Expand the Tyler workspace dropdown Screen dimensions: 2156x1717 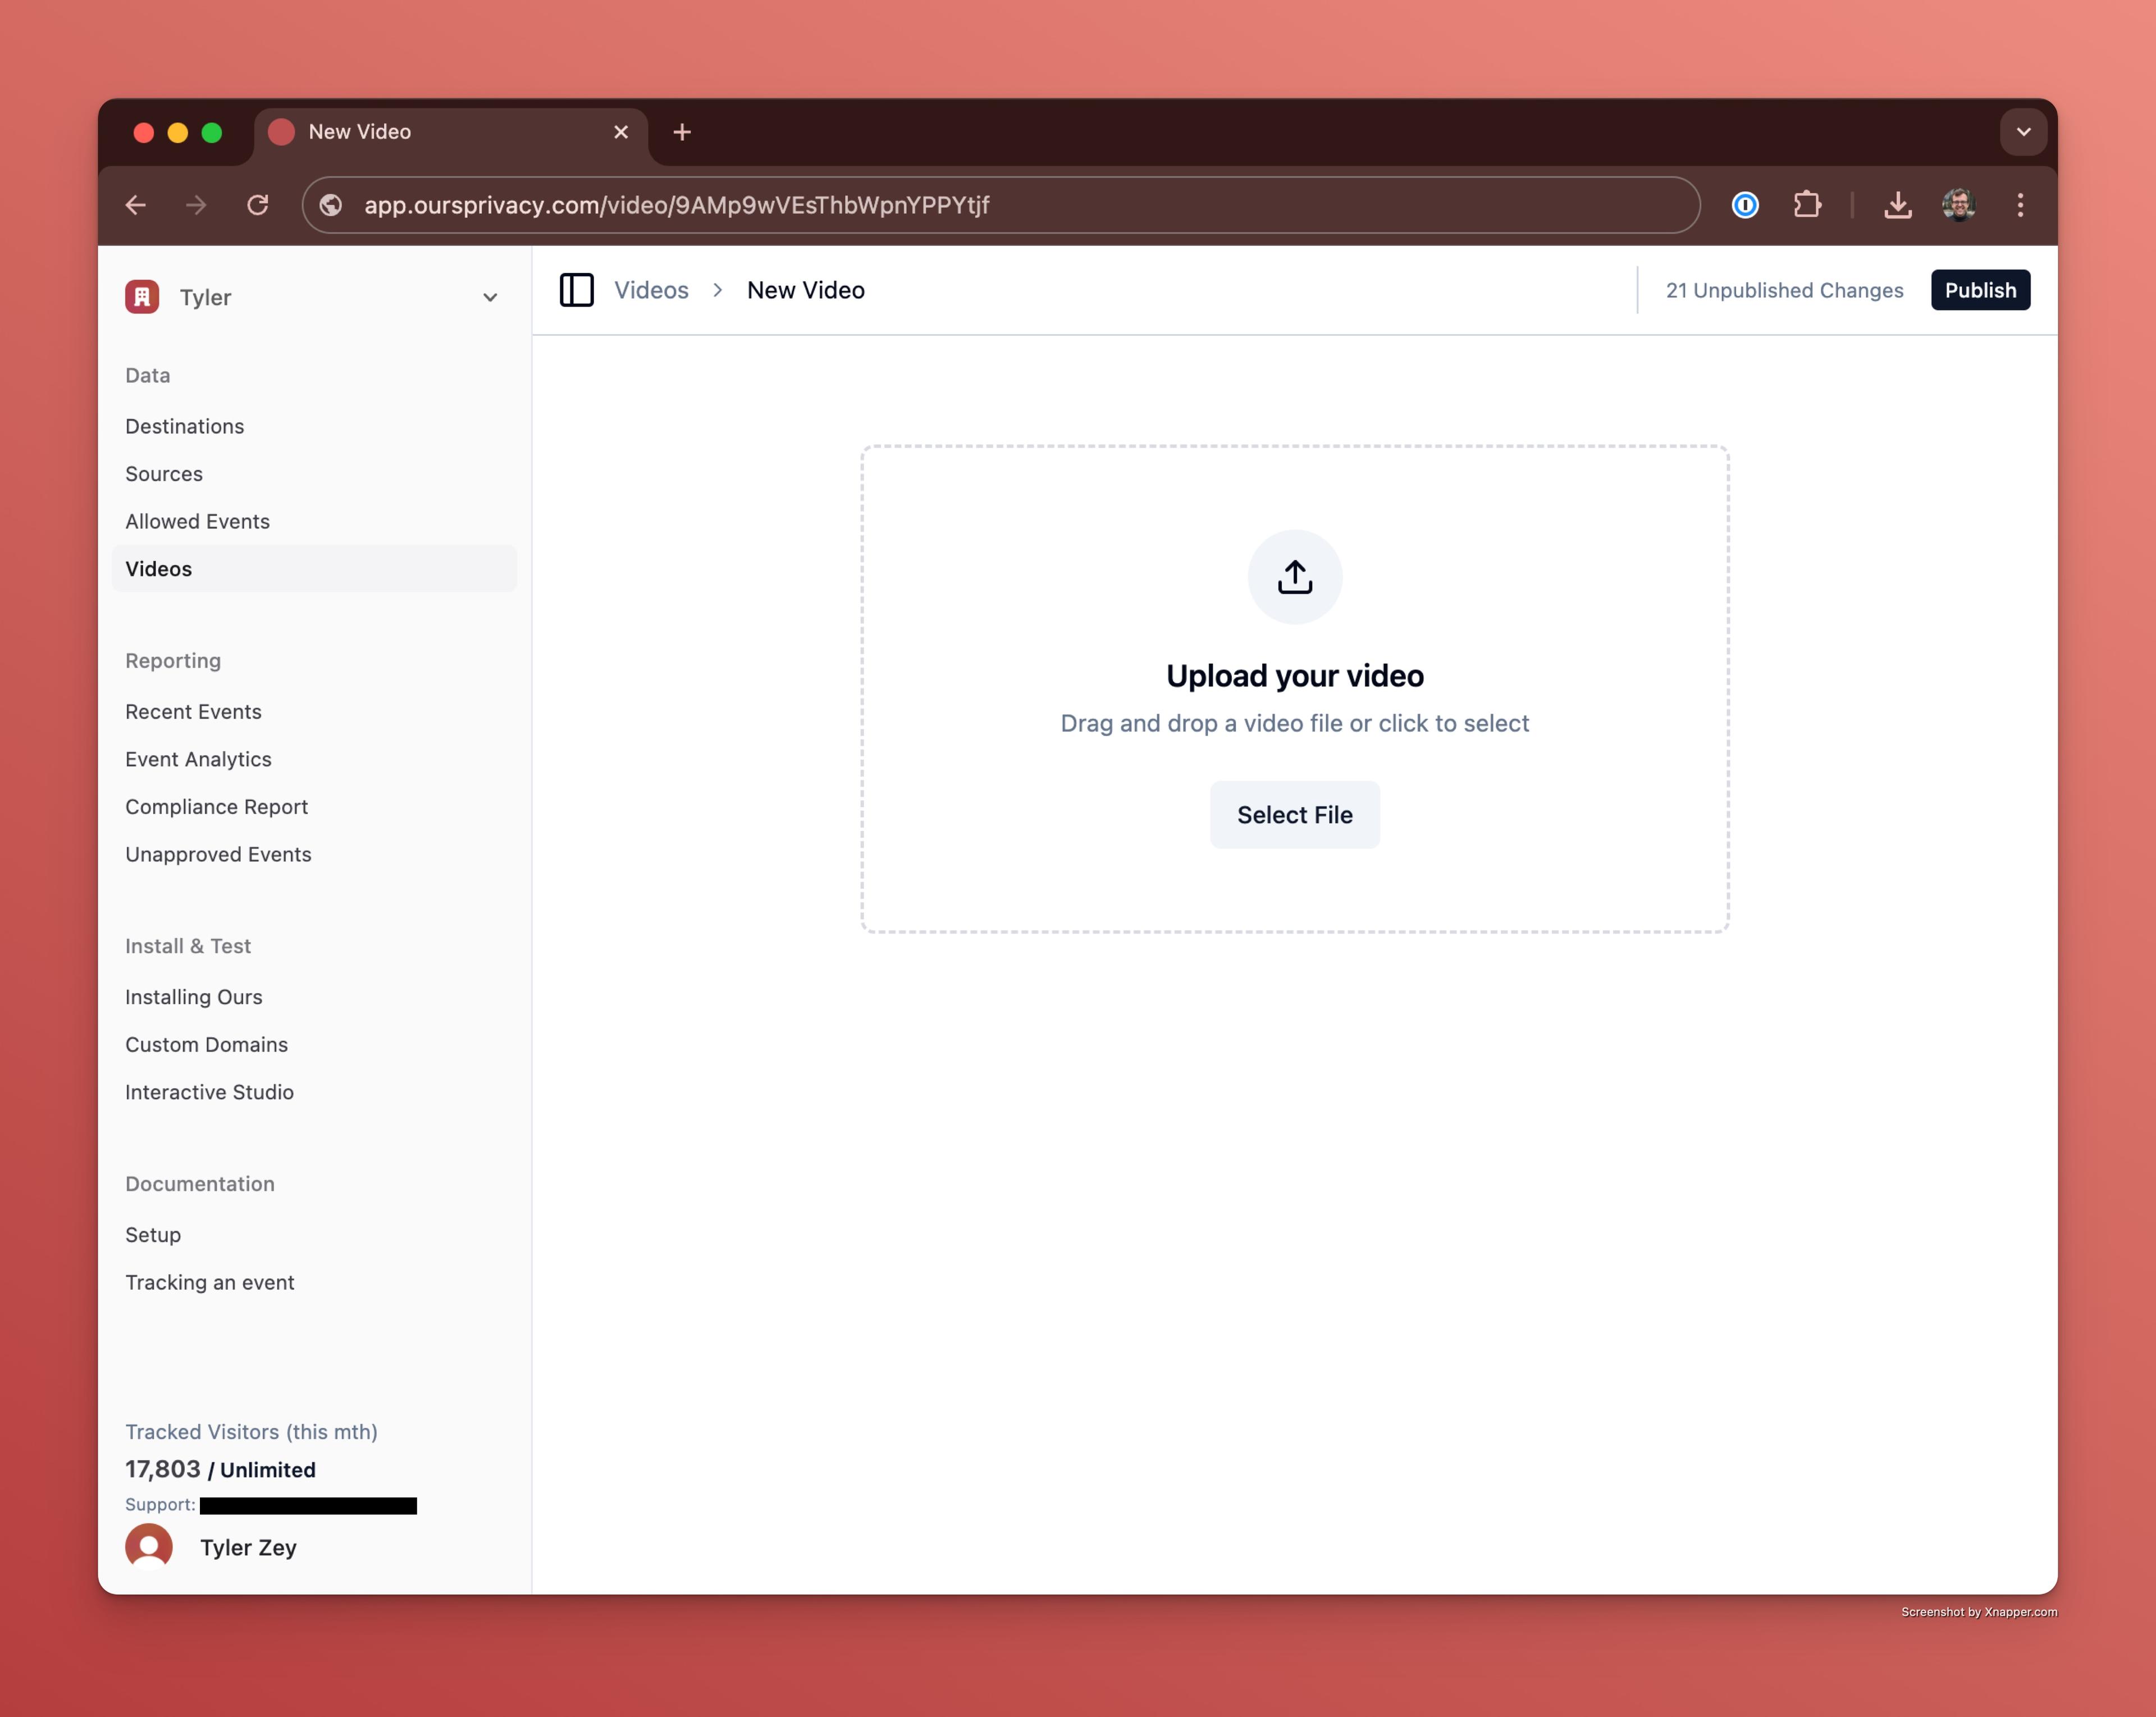click(489, 298)
